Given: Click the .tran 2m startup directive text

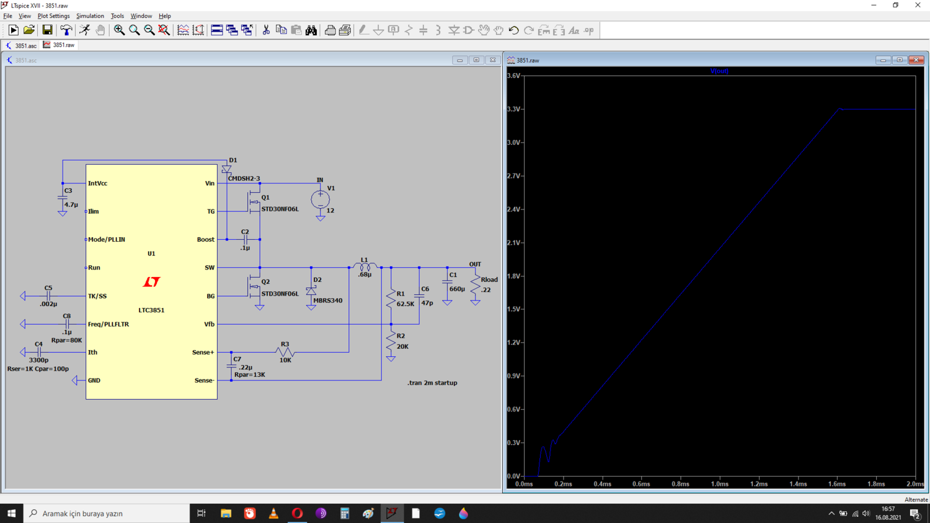Looking at the screenshot, I should (x=432, y=383).
